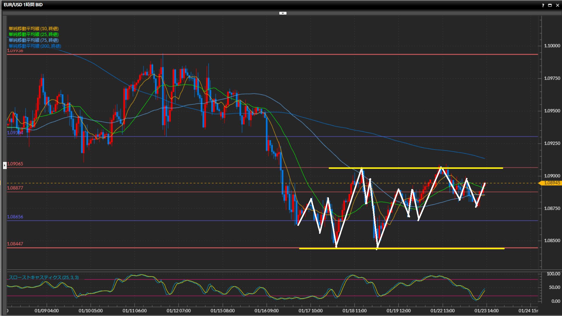
Task: Select the purple 1.08656 horizontal line label
Action: [x=15, y=217]
